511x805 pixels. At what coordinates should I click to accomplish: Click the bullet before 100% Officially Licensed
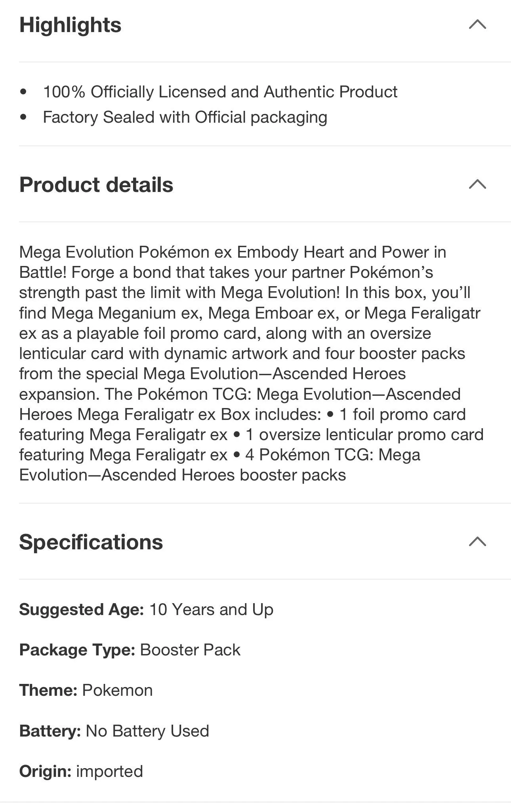click(x=23, y=92)
